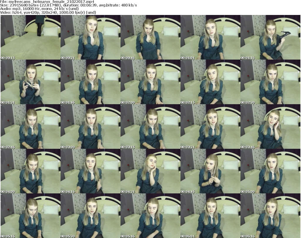Select the thumbnail stamped 00:02:00

coord(150,82)
